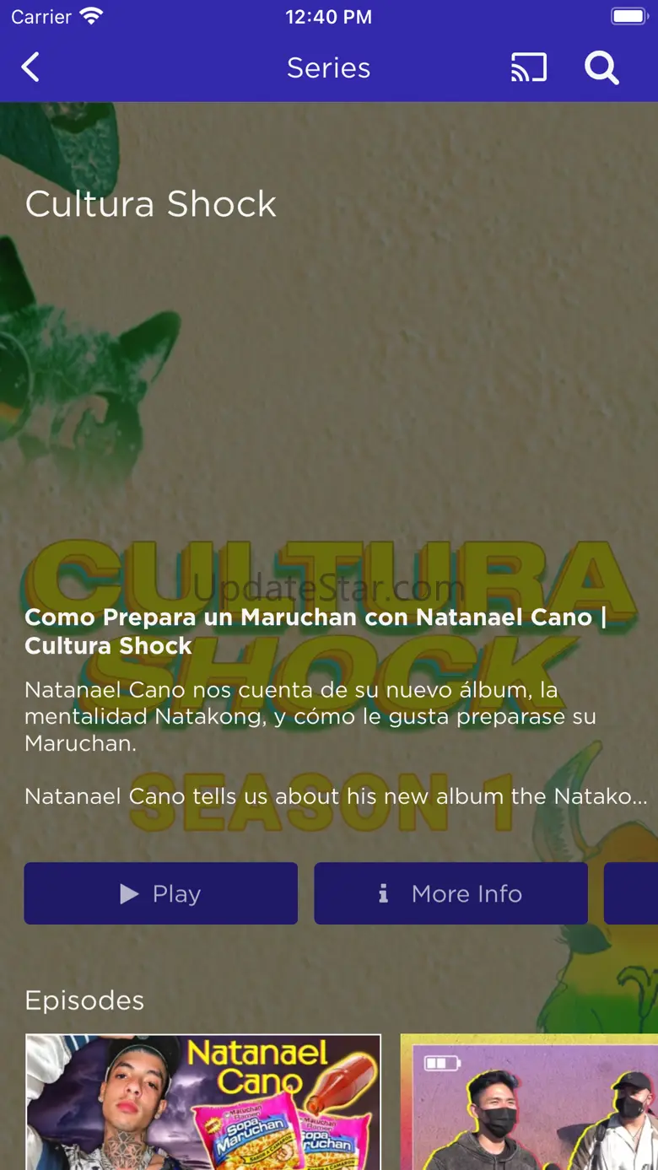Click the play triangle icon

pos(129,893)
